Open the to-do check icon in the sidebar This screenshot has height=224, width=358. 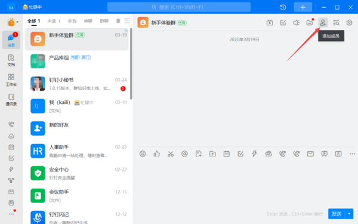tap(11, 158)
